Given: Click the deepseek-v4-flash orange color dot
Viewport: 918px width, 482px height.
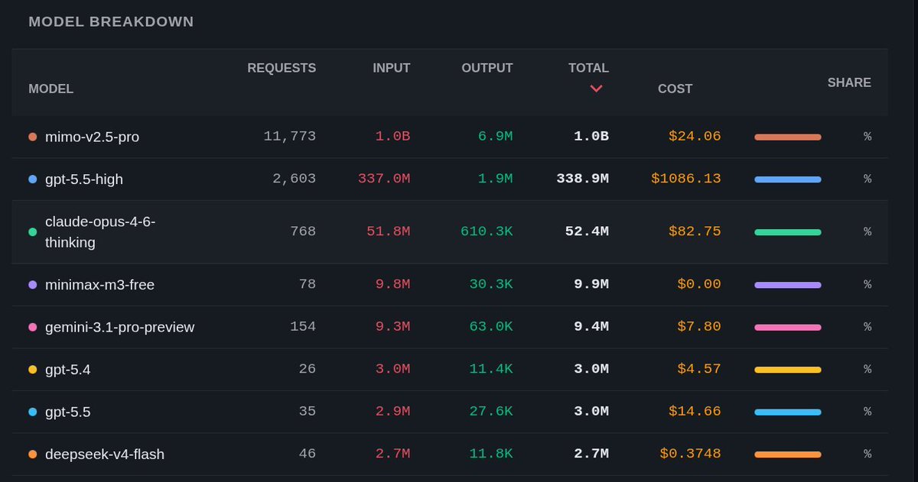Looking at the screenshot, I should (x=32, y=455).
